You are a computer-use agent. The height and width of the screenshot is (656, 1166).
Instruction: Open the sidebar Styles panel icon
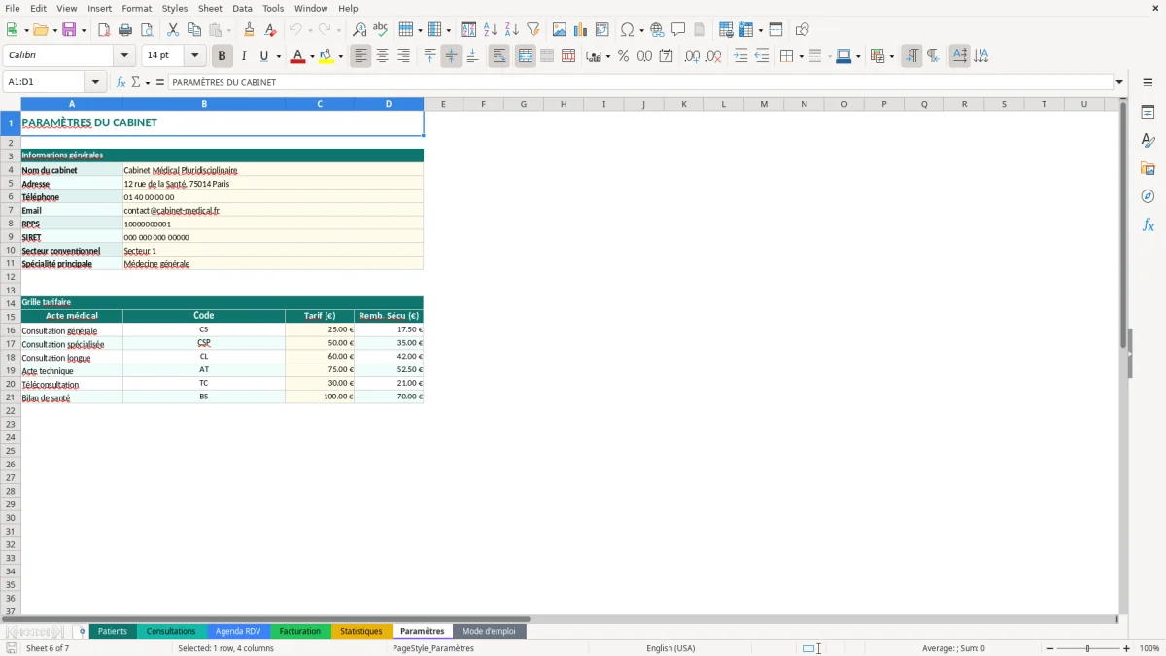[x=1148, y=141]
